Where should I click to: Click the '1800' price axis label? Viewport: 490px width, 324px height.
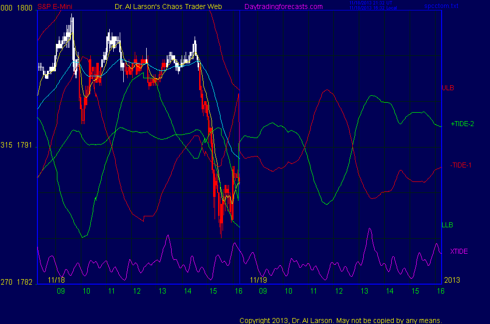[24, 8]
